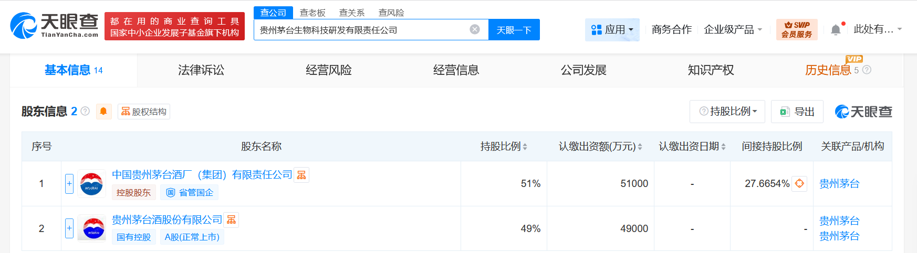This screenshot has width=917, height=253.
Task: Click equity structure icon next to 中国贵州茅台酒厂
Action: 301,175
